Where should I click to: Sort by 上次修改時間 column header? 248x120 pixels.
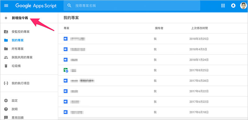[x=199, y=28]
